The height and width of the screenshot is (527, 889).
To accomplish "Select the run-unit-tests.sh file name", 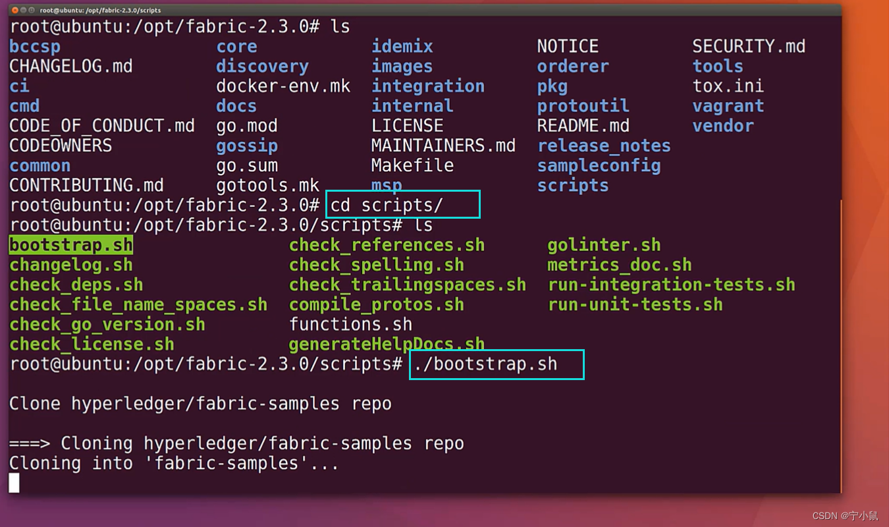I will 635,305.
